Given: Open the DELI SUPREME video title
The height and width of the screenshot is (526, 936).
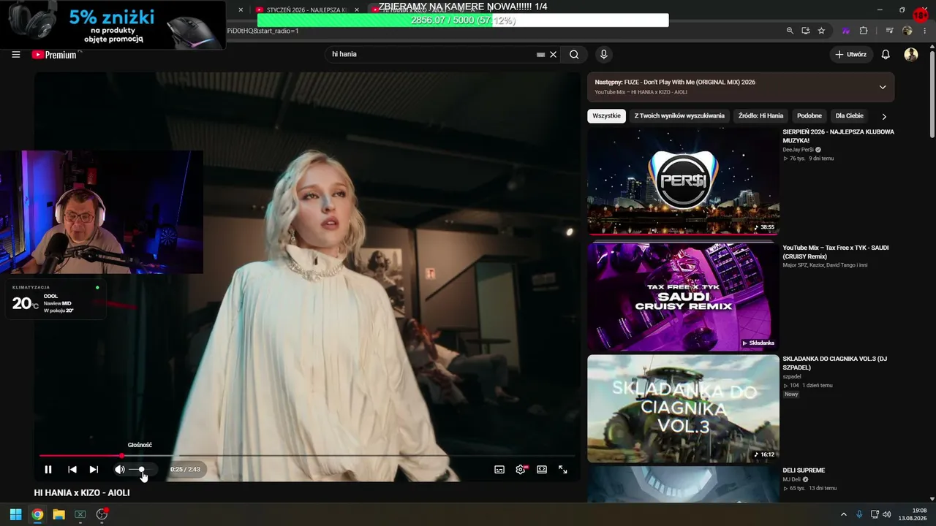Looking at the screenshot, I should [x=804, y=470].
